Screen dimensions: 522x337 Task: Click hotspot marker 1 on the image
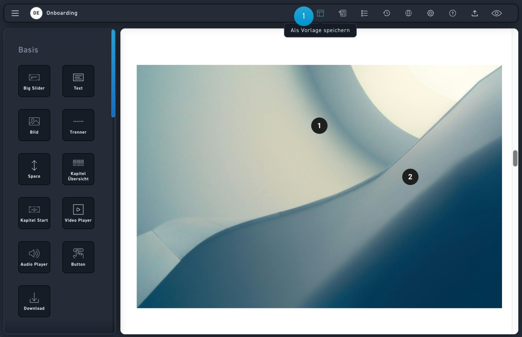(x=319, y=126)
